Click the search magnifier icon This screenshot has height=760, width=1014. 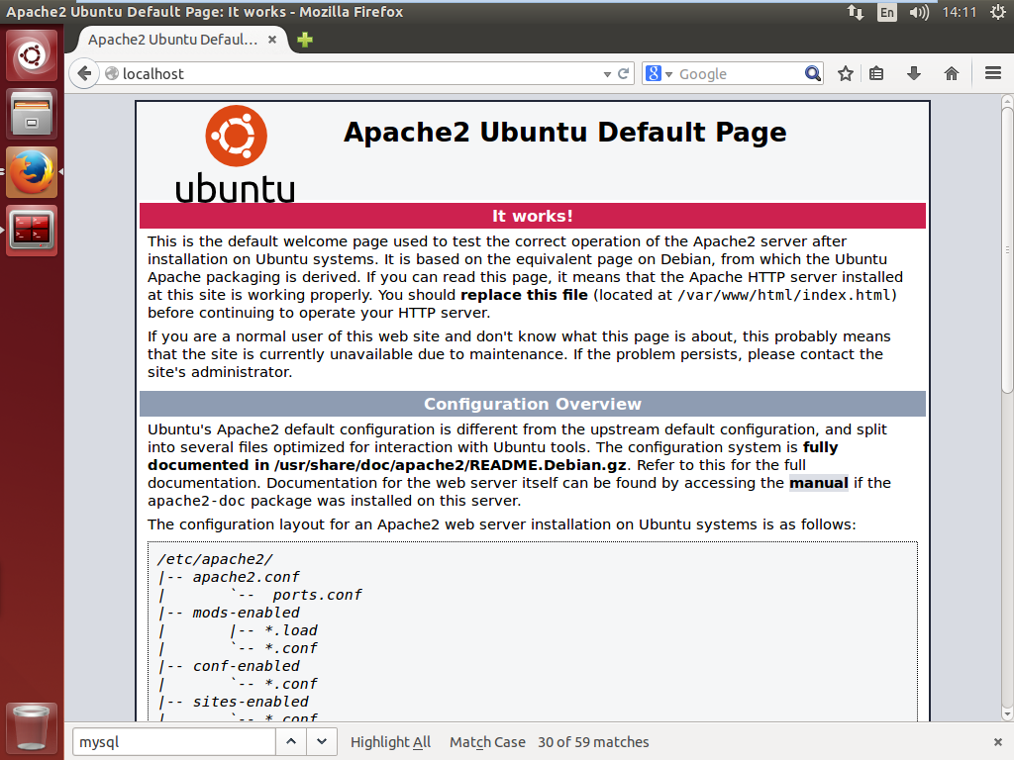tap(813, 73)
